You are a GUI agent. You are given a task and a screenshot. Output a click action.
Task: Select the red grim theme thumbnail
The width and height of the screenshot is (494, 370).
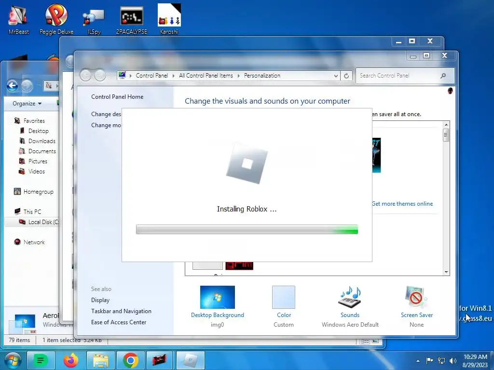click(239, 266)
